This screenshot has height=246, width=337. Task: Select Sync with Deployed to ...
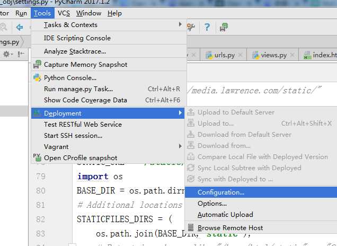[x=261, y=179]
